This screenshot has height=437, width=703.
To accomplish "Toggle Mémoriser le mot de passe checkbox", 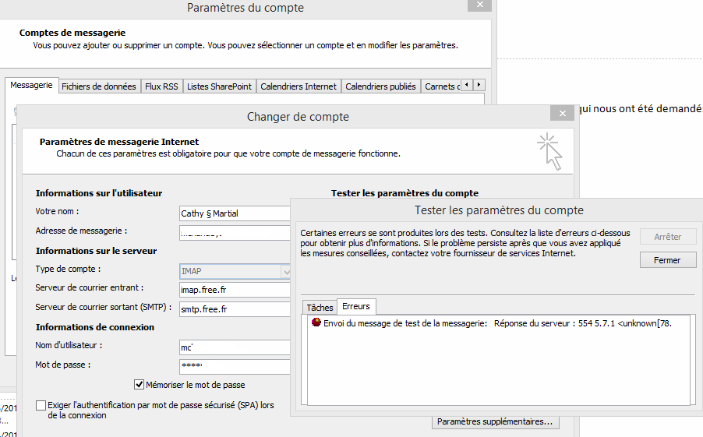I will click(x=140, y=384).
